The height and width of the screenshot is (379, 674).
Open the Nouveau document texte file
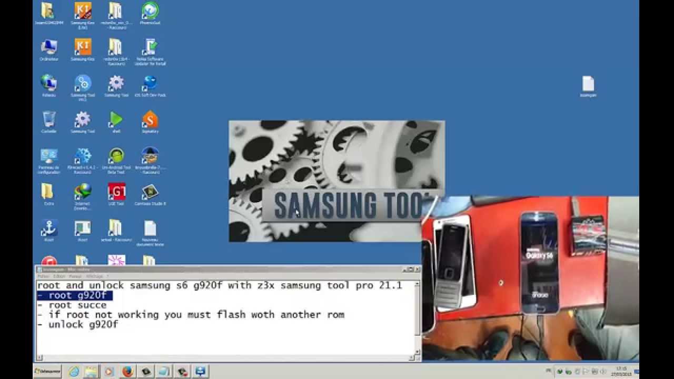(150, 233)
